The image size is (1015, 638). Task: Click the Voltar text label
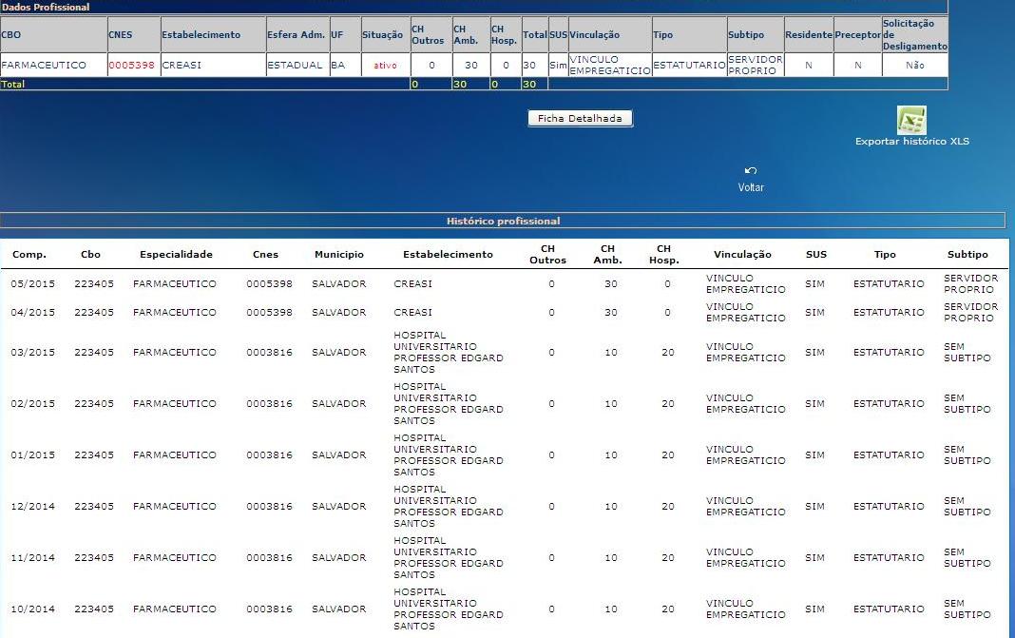coord(751,187)
